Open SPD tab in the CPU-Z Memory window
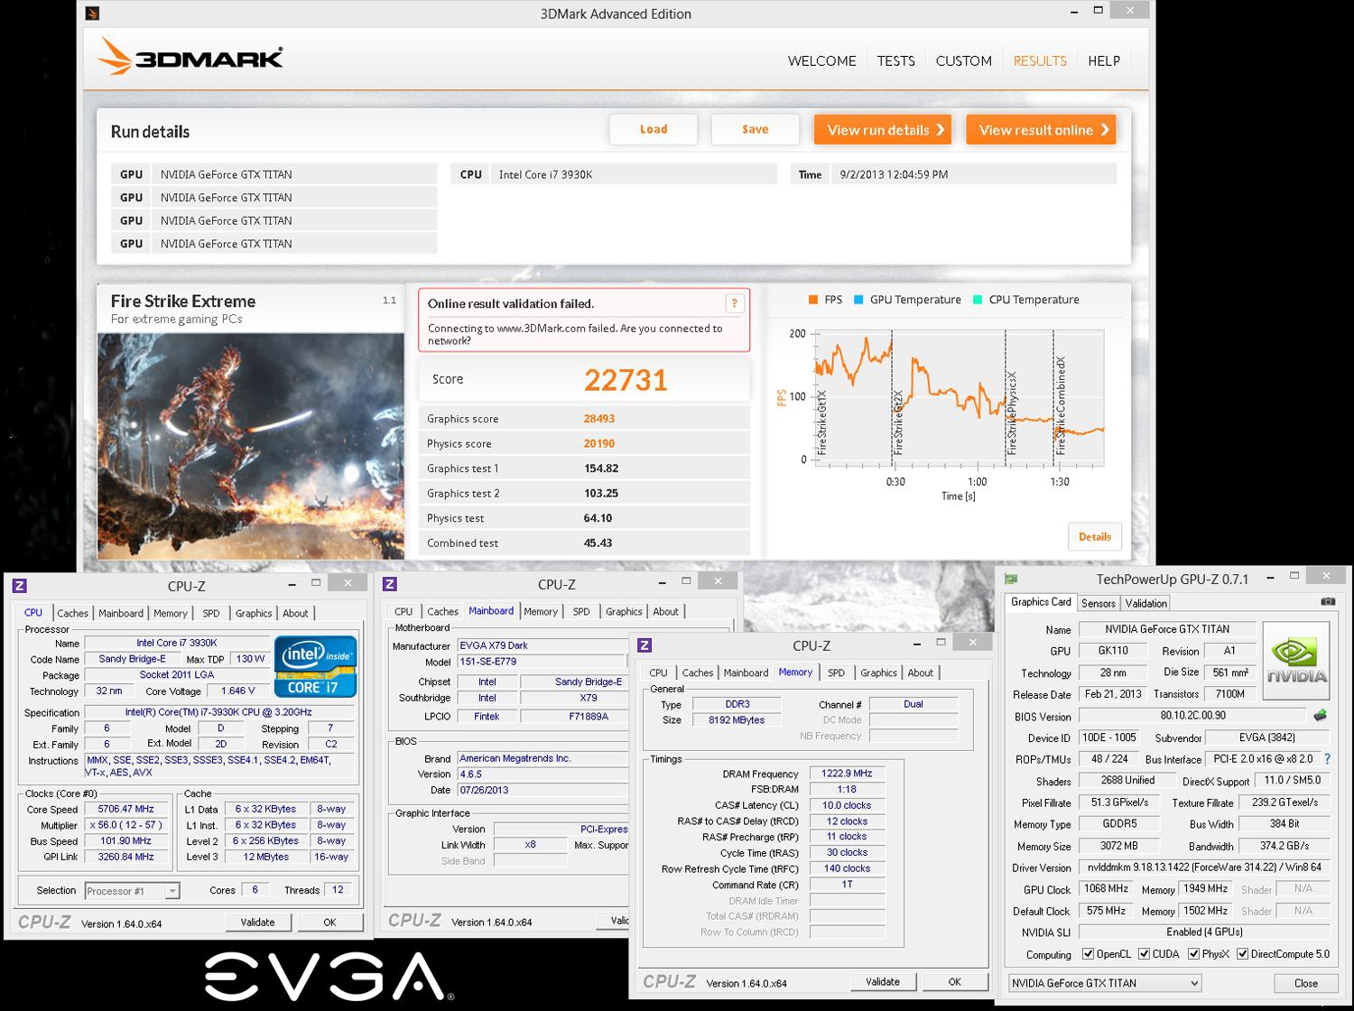The height and width of the screenshot is (1011, 1354). coord(837,672)
